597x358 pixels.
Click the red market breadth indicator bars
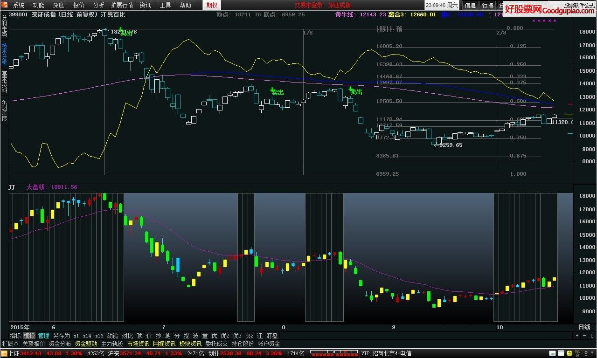tap(333, 354)
